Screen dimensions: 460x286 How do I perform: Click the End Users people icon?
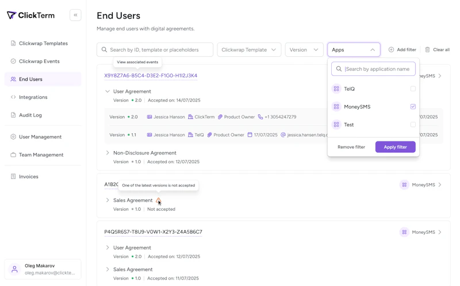coord(13,79)
